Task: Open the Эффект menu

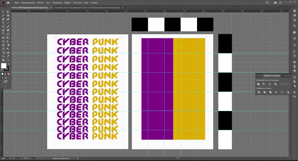Action: 67,3
